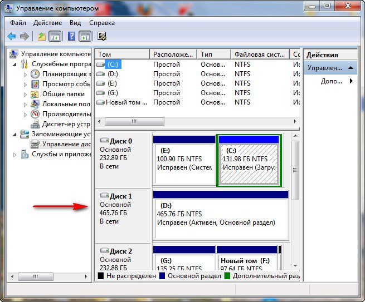The image size is (365, 302).
Task: Click the tree pane horizontal scrollbar thumb
Action: 36,276
